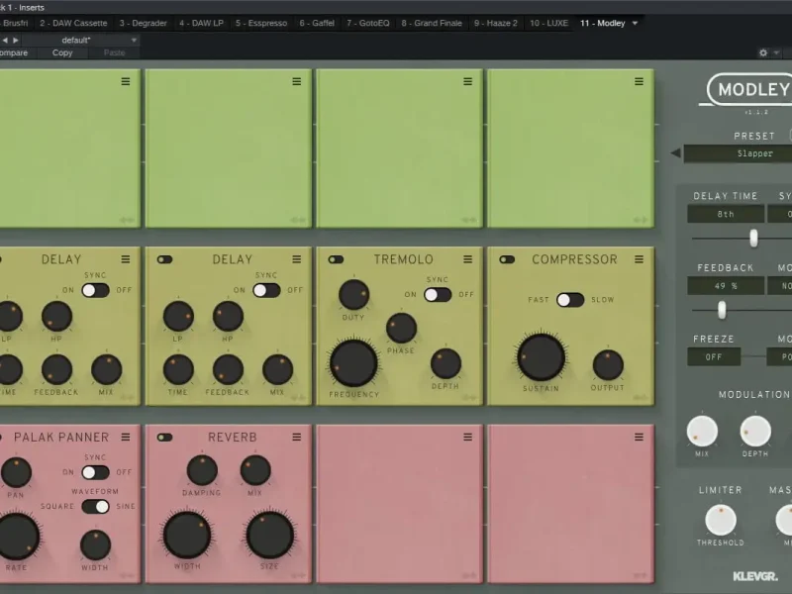Click the Feedback 49 % value field

tap(726, 286)
